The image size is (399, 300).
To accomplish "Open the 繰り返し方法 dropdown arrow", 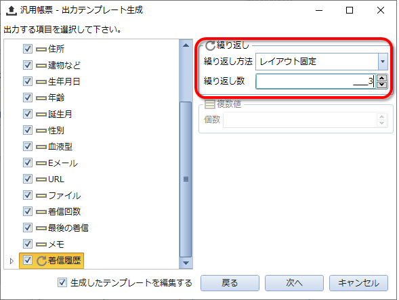I will coord(383,62).
